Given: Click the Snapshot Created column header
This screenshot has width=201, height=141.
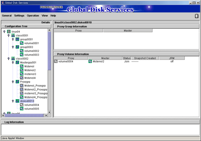Looking at the screenshot, I should [x=145, y=58].
